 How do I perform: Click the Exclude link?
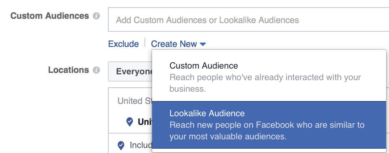point(124,44)
